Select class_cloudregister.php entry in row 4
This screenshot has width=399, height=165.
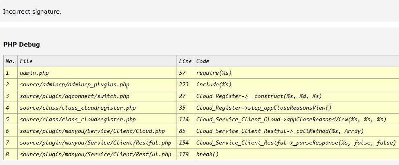point(78,108)
